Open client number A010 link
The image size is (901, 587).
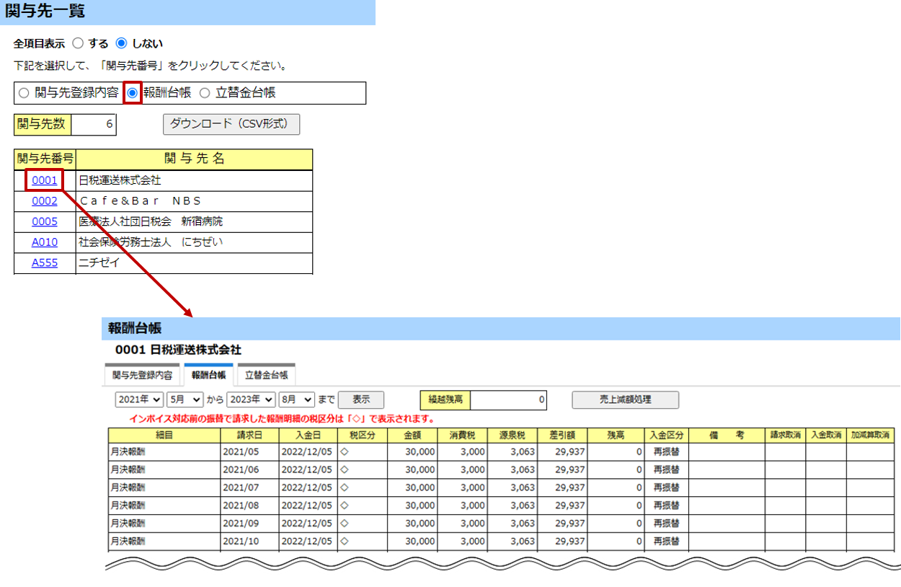point(45,242)
